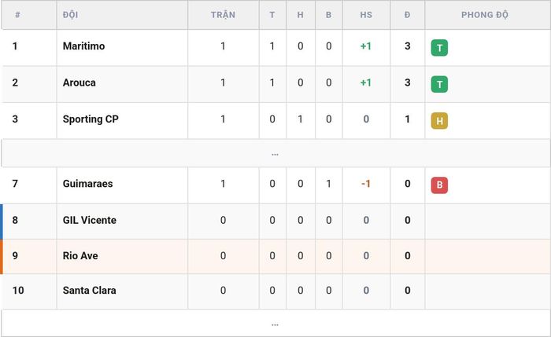Click Guimaraes' -1 goal difference value

[366, 184]
